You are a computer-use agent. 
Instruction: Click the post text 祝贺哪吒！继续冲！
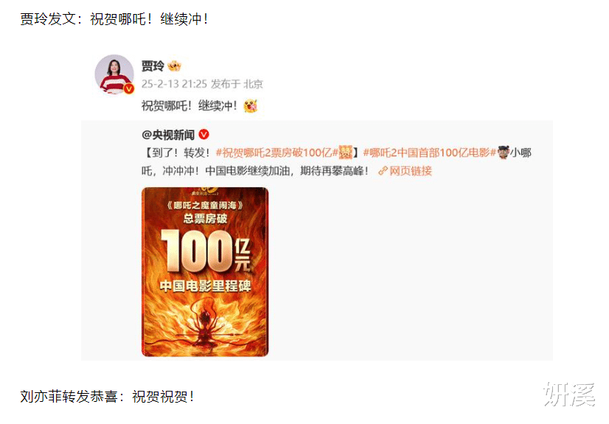(x=189, y=105)
